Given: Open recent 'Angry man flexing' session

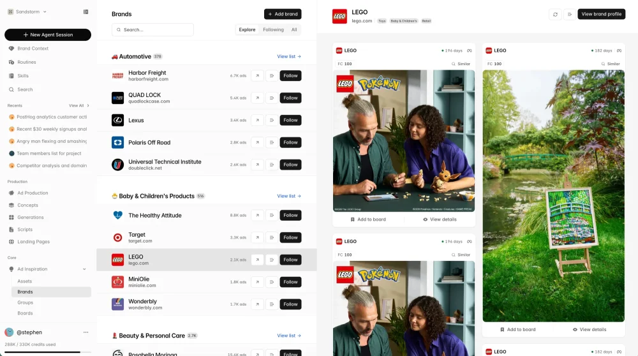Looking at the screenshot, I should pos(48,141).
